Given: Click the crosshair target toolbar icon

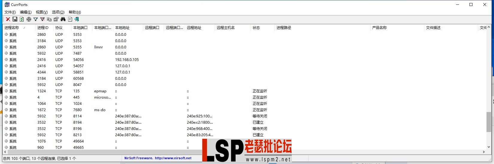Looking at the screenshot, I should 29,19.
